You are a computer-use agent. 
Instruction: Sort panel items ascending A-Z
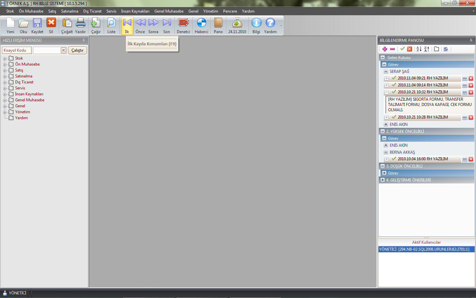[419, 49]
